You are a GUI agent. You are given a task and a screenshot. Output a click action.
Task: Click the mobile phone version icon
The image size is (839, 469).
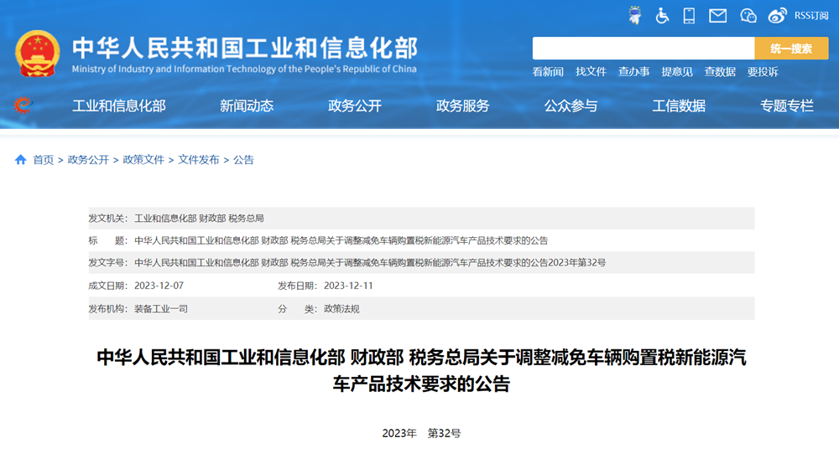[690, 15]
